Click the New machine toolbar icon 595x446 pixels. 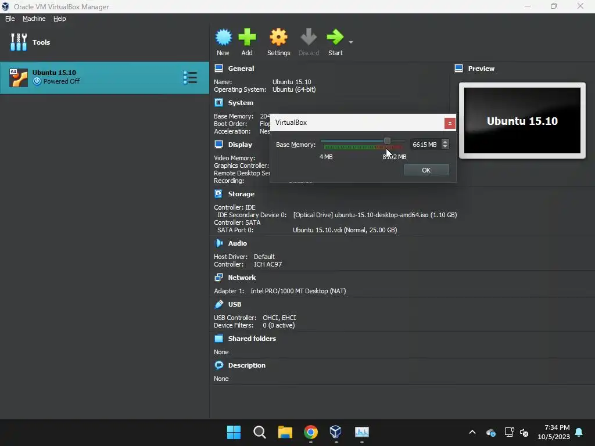click(223, 37)
